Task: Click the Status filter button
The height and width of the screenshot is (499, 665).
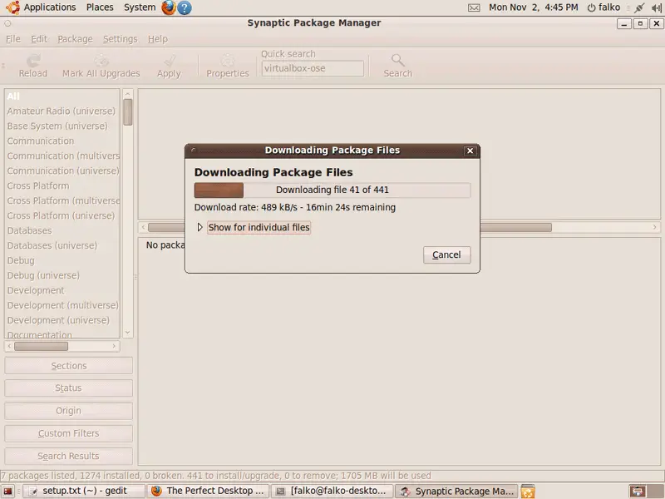Action: tap(69, 388)
